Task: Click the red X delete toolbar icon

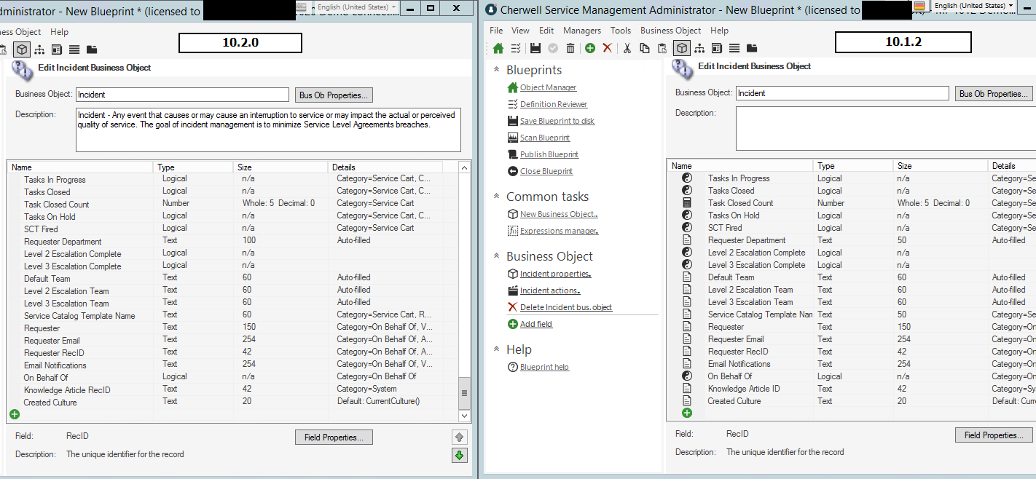Action: pyautogui.click(x=606, y=48)
